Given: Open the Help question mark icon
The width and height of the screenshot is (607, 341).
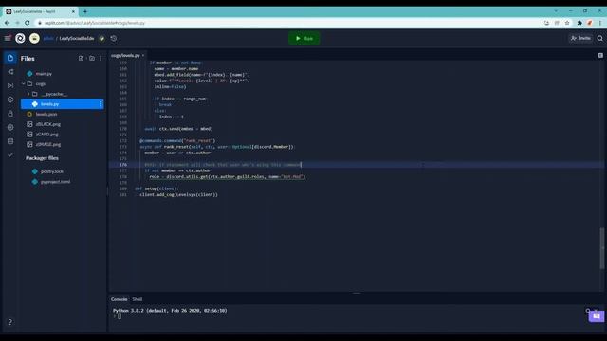Looking at the screenshot, I should click(x=10, y=322).
